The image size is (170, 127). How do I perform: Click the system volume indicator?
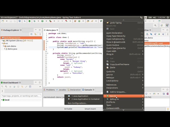coord(155,17)
